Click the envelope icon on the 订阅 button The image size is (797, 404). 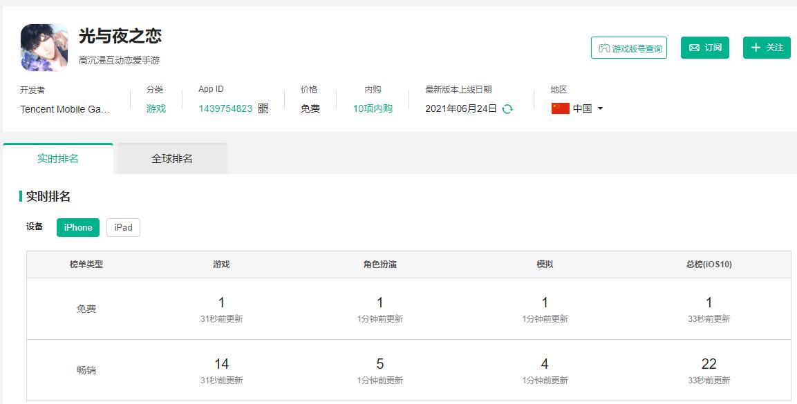(x=693, y=48)
